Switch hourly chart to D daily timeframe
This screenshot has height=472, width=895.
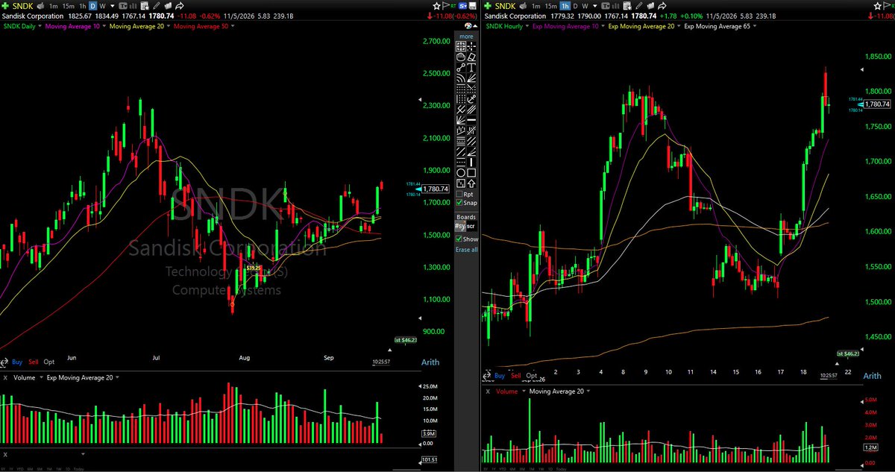(x=576, y=6)
